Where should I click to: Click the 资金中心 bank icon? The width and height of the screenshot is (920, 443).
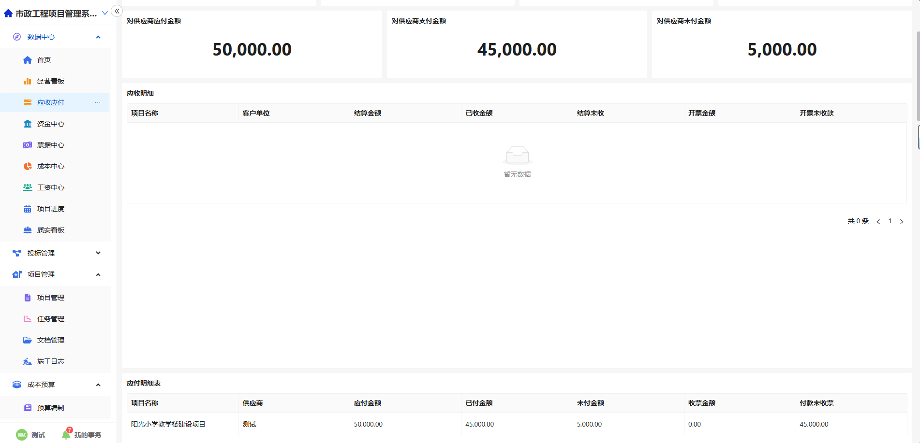[x=28, y=124]
